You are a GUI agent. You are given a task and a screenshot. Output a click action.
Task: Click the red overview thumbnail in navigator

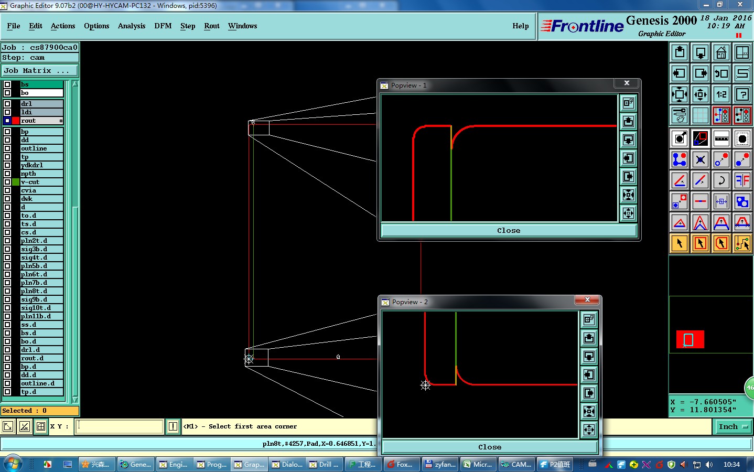coord(690,339)
